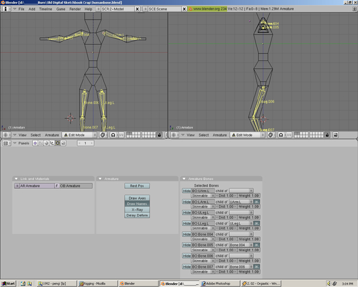Viewport: 358px width, 287px height.
Task: Adjust Weight 1.00 field for Bone.006
Action: coord(249,261)
